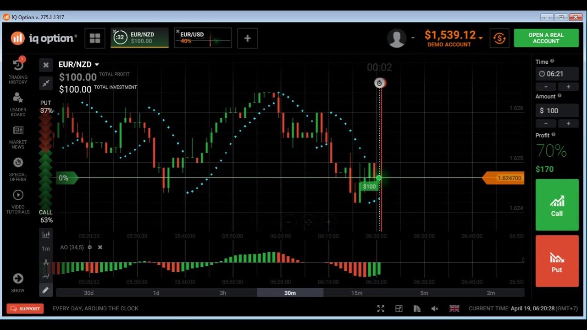Close the EUR/USD asset tab
This screenshot has height=330, width=587.
[178, 31]
